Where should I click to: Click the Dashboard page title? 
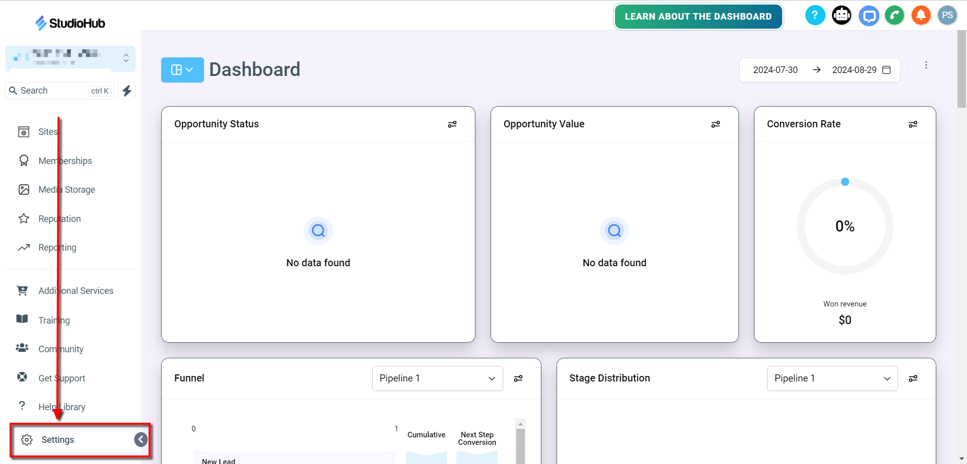pos(254,69)
